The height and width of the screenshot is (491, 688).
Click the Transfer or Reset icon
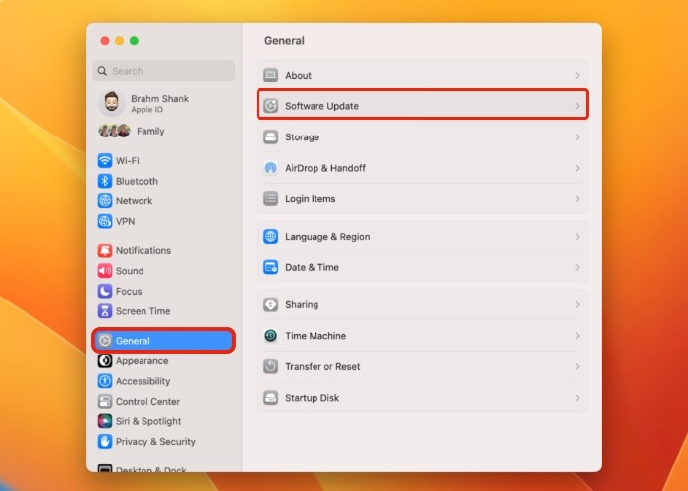tap(270, 366)
